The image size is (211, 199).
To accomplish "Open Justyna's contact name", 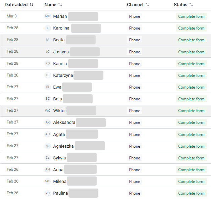I will point(61,52).
